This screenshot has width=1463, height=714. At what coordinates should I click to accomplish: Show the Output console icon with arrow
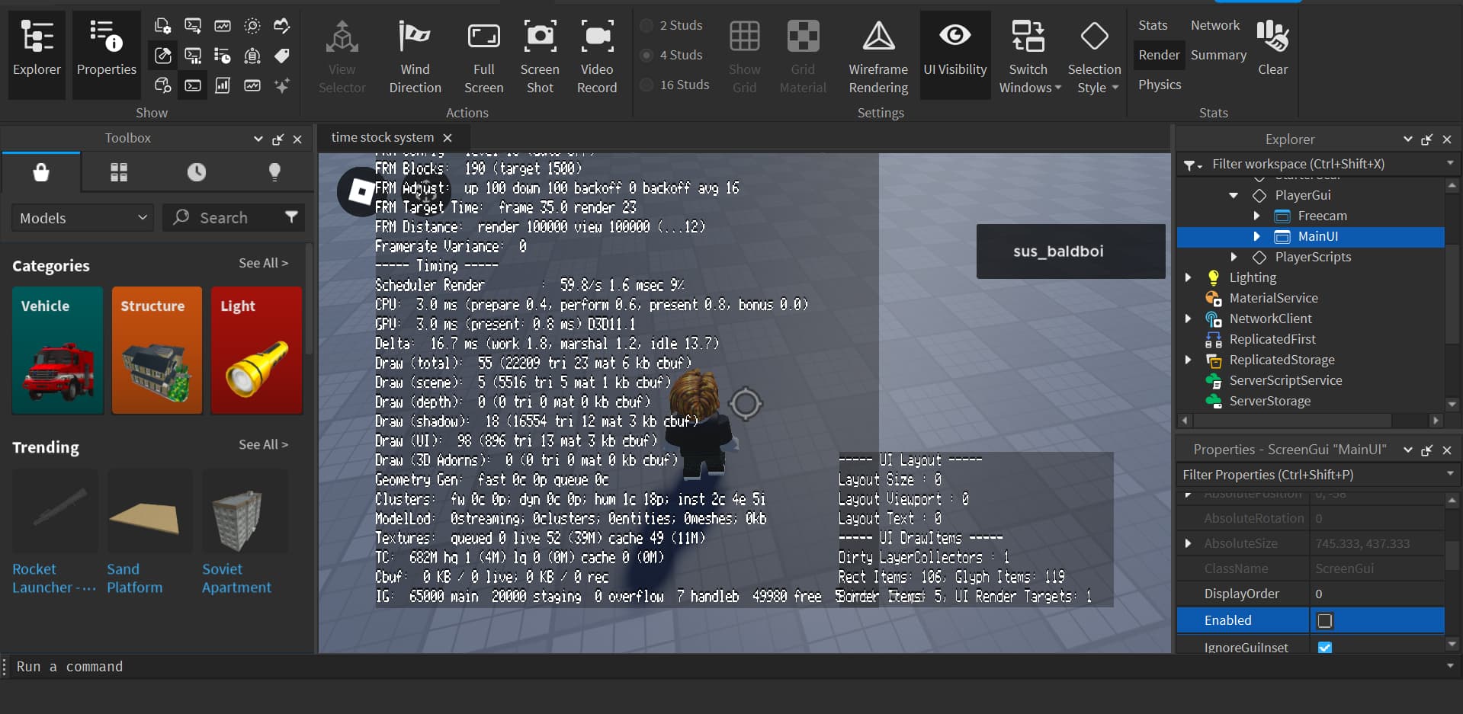[193, 26]
